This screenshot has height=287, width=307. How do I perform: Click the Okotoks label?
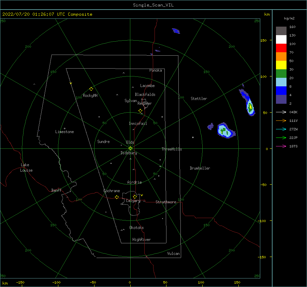point(136,228)
